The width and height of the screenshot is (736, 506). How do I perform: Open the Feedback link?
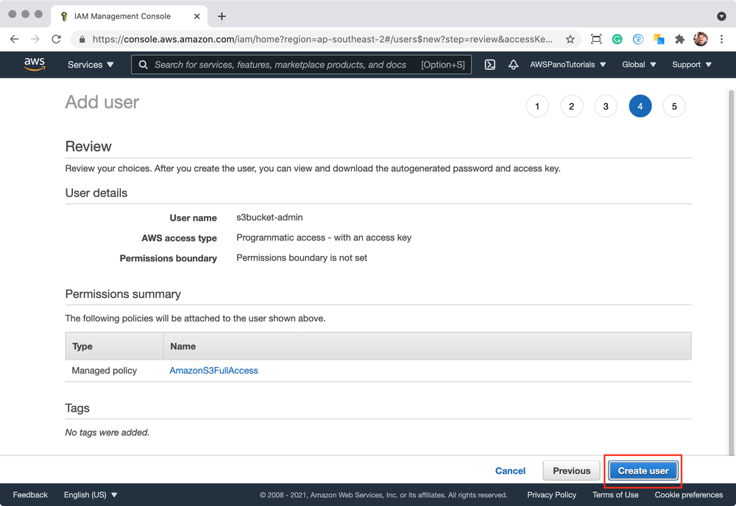tap(30, 495)
